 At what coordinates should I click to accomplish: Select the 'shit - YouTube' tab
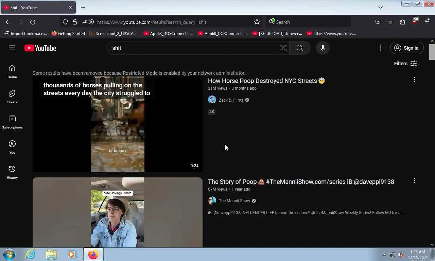click(38, 7)
